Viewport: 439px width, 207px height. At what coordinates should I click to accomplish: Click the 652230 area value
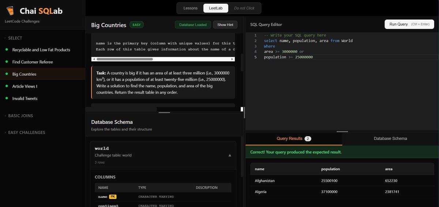click(x=391, y=181)
